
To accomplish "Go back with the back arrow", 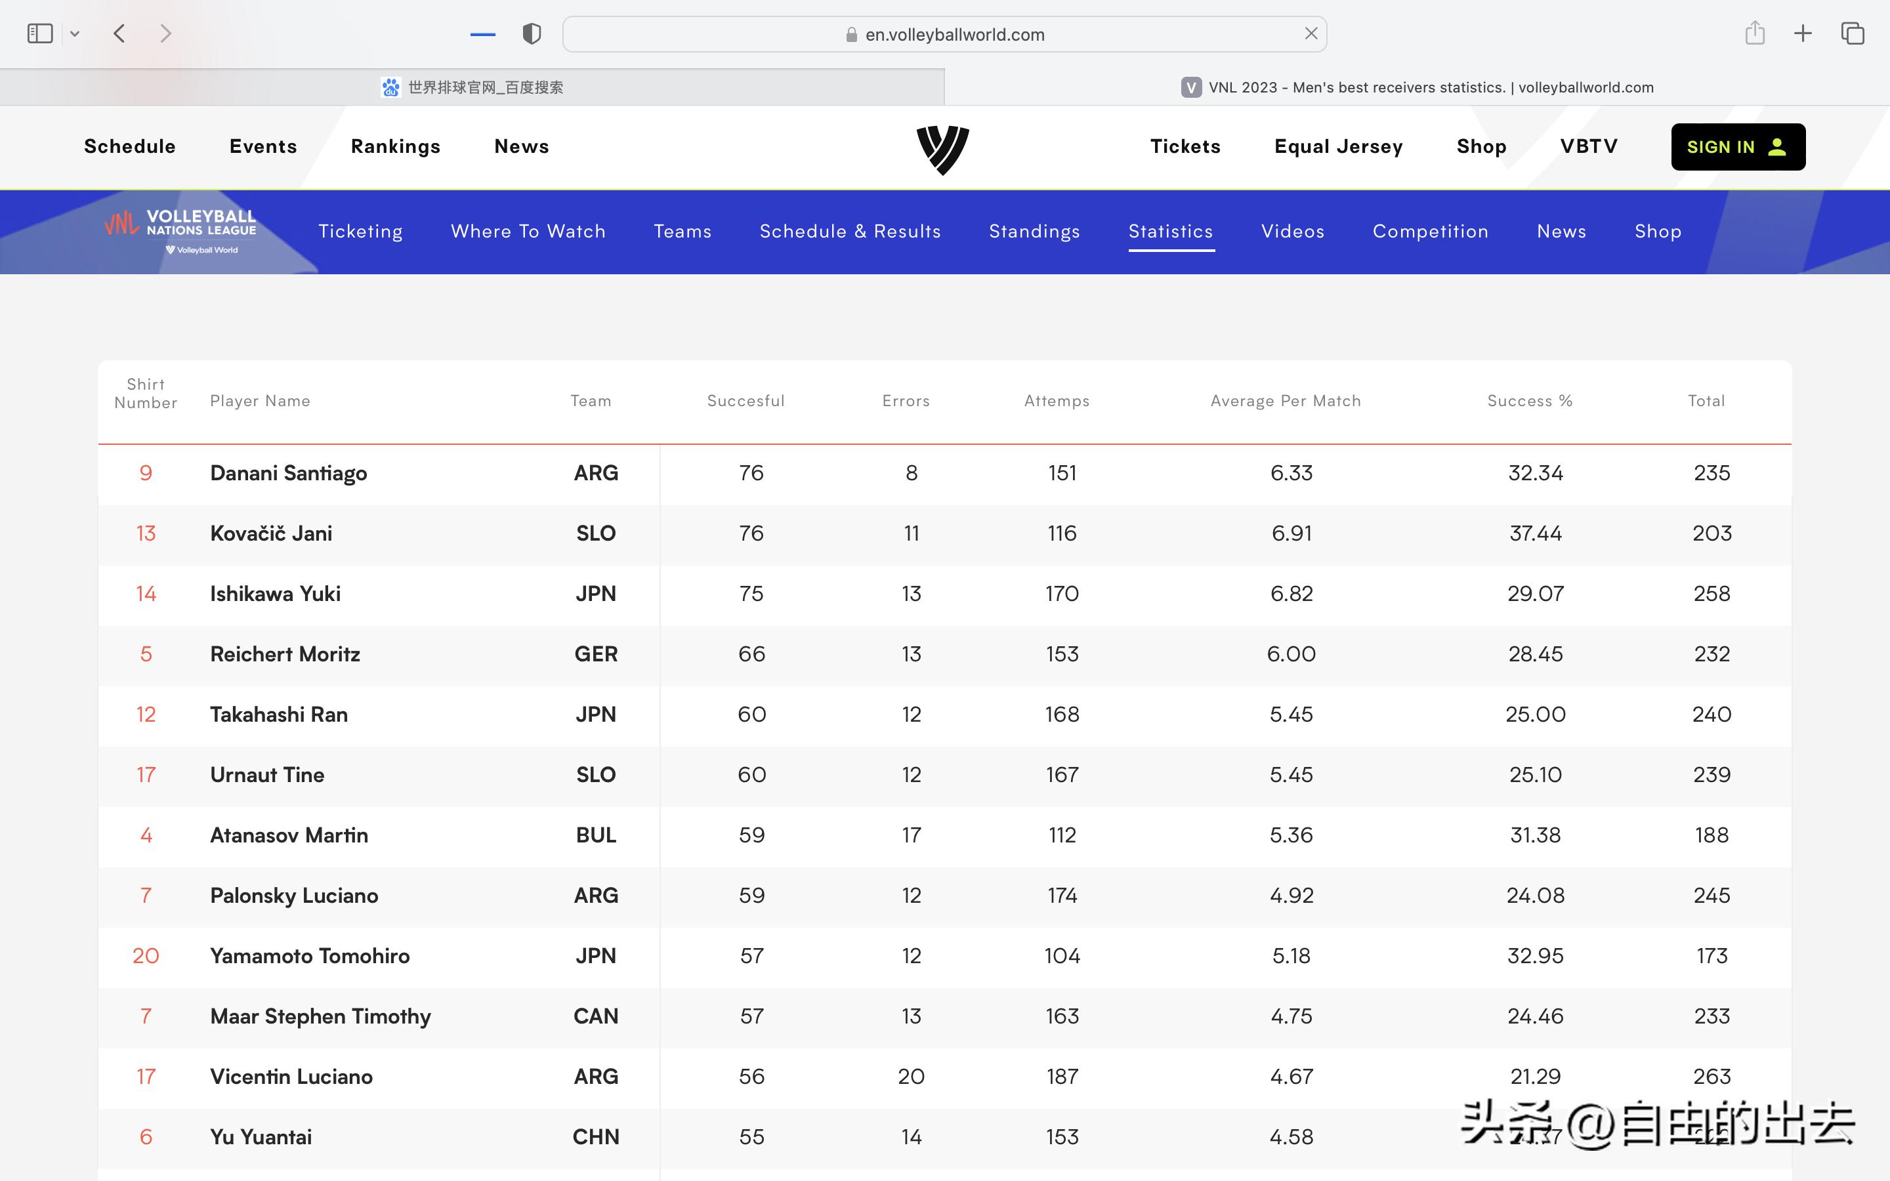I will (119, 33).
